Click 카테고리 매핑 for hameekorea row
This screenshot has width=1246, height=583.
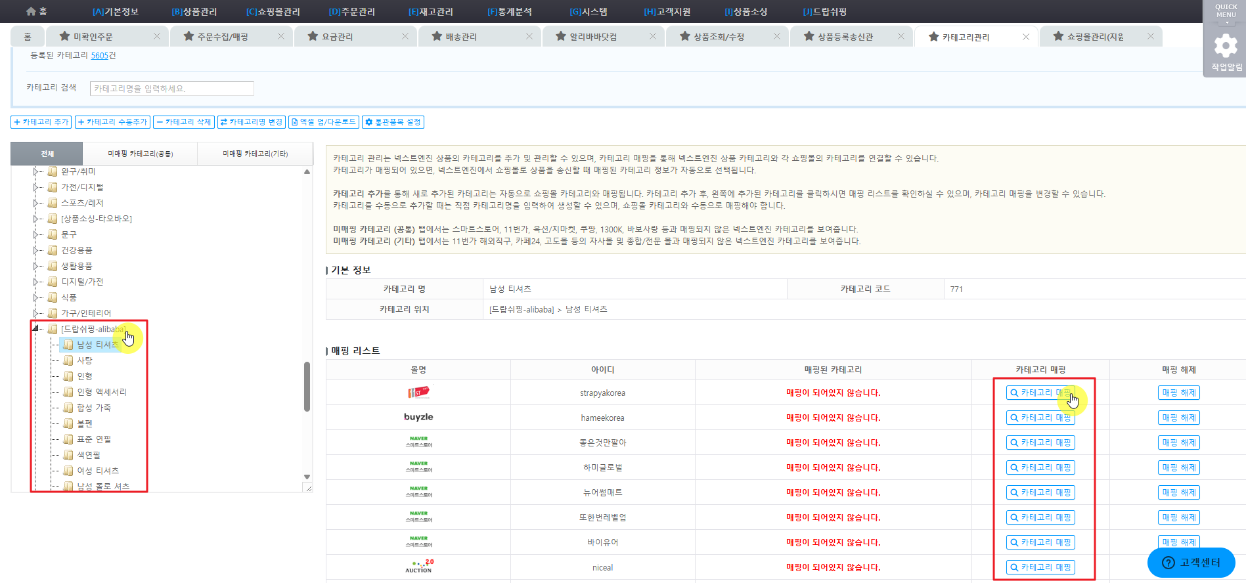(x=1040, y=418)
